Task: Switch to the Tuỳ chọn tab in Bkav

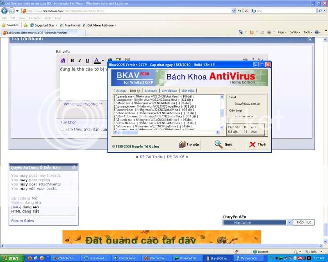Action: (x=120, y=90)
